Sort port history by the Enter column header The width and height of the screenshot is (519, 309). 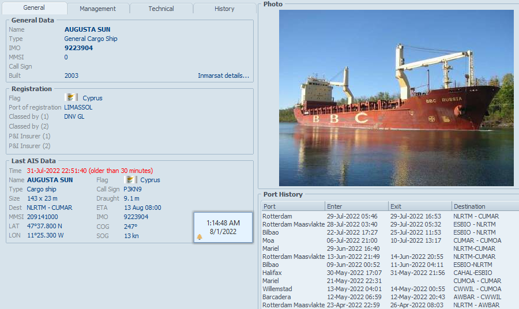point(356,206)
